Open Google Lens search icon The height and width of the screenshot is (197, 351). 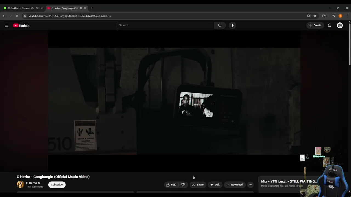point(324,16)
